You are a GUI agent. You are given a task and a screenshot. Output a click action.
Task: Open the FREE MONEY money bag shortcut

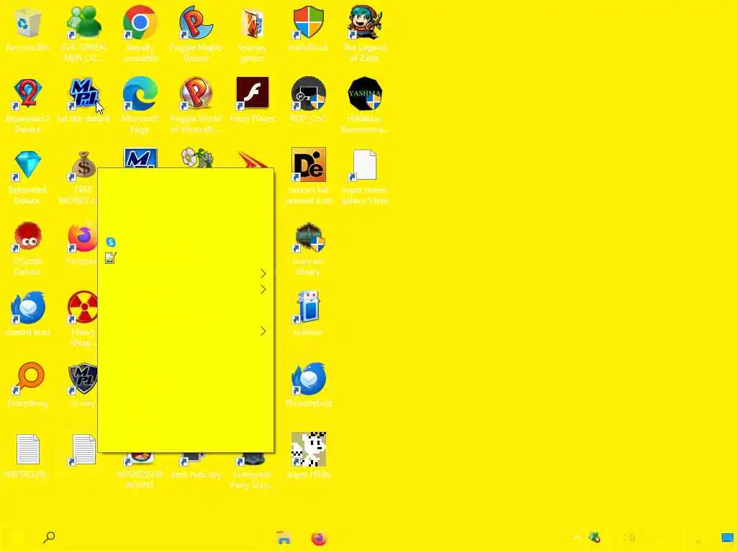pyautogui.click(x=83, y=165)
